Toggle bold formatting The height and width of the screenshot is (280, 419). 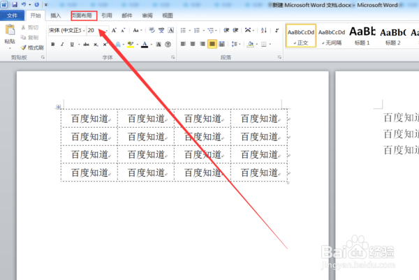53,45
